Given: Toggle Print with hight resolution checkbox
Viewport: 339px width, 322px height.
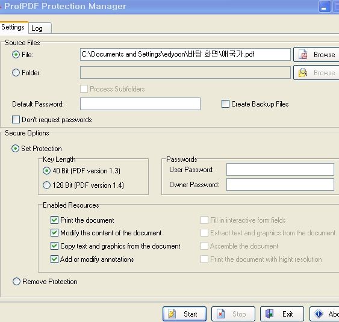Looking at the screenshot, I should point(204,259).
